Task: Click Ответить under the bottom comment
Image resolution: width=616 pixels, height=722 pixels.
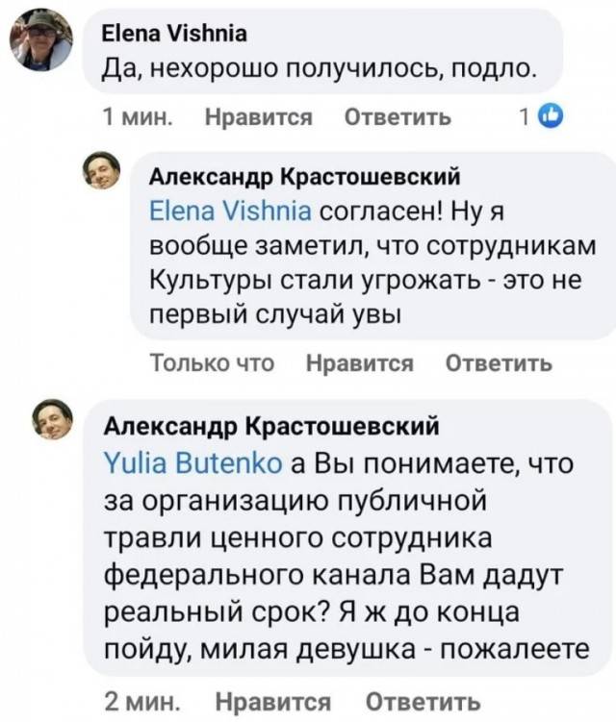Action: (x=423, y=702)
